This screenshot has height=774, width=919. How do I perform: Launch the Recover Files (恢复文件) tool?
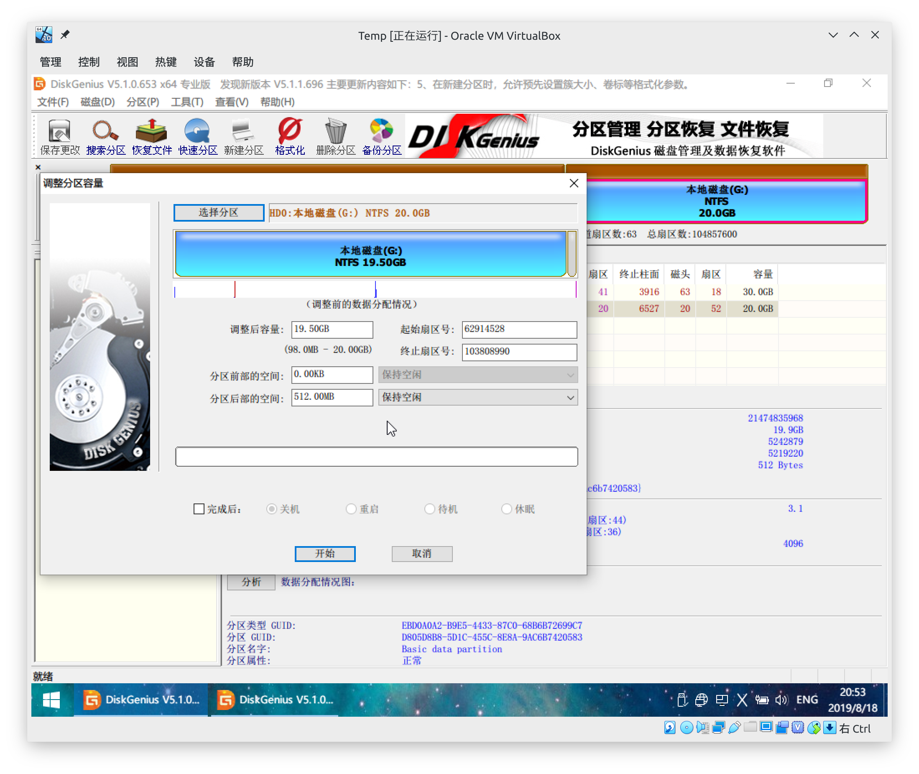(x=152, y=137)
